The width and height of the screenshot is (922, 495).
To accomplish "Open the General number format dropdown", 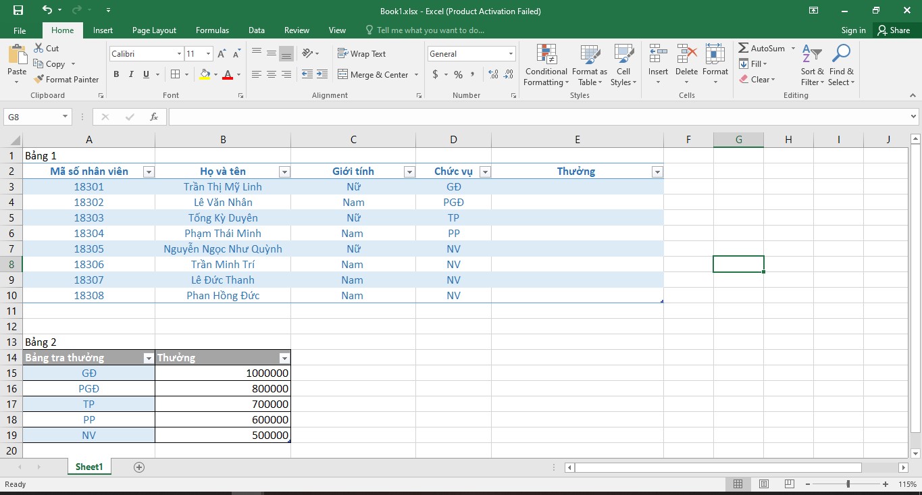I will coord(511,54).
